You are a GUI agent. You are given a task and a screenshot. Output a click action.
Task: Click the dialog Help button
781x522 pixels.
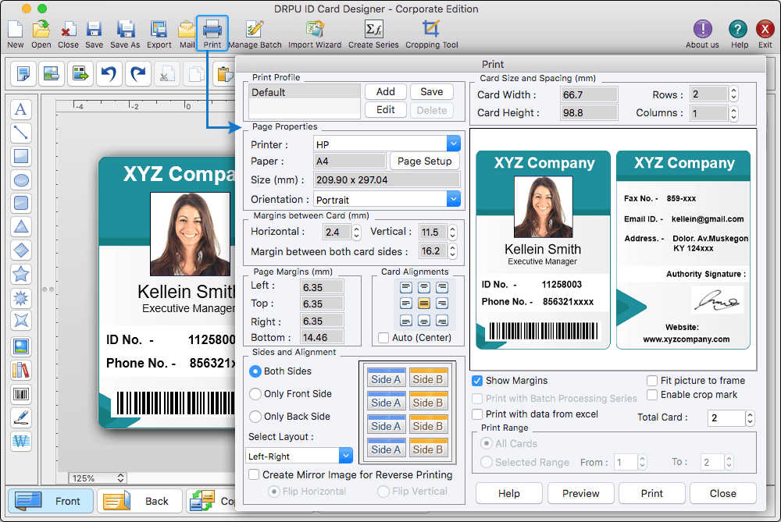tap(509, 493)
